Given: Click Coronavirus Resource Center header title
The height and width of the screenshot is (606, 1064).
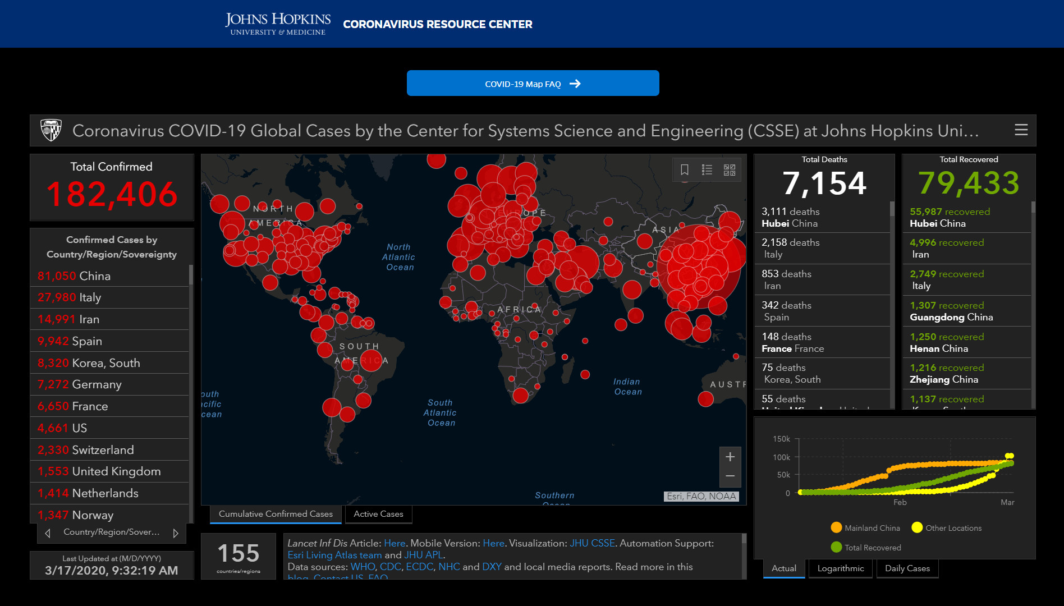Looking at the screenshot, I should tap(438, 24).
